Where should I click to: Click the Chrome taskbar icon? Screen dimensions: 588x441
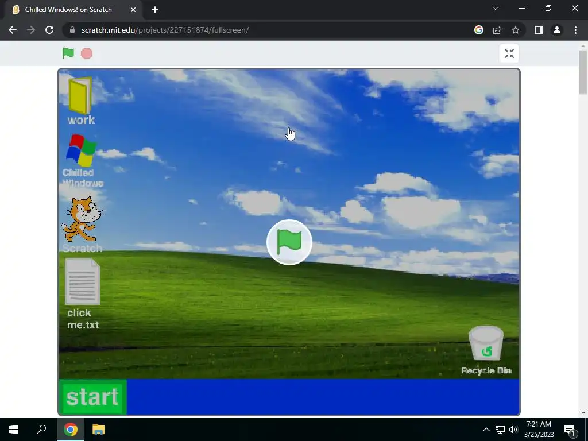click(x=71, y=430)
